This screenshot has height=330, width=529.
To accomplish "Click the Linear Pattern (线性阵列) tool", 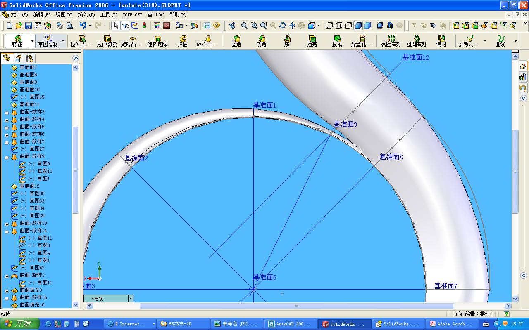I will tap(391, 41).
